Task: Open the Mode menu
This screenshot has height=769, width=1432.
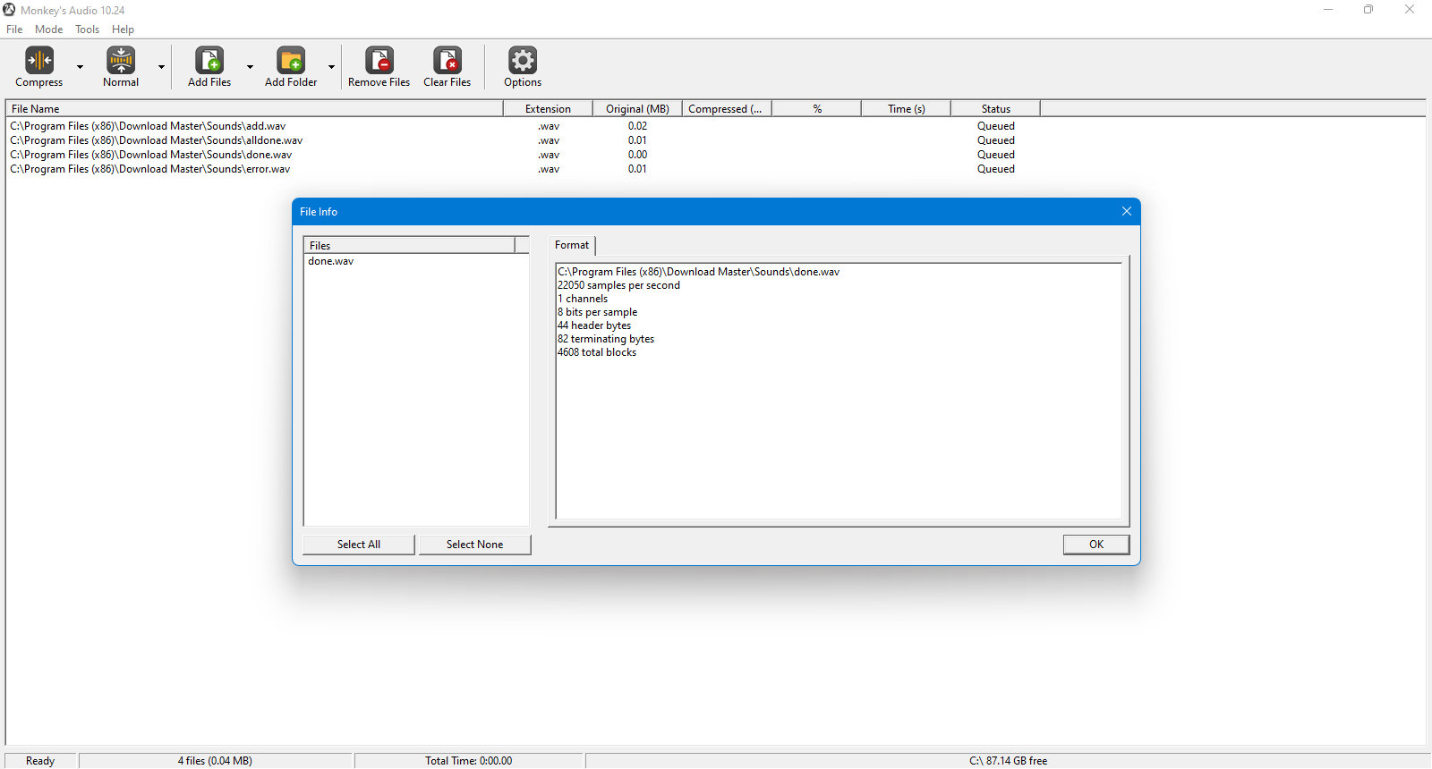Action: coord(49,30)
